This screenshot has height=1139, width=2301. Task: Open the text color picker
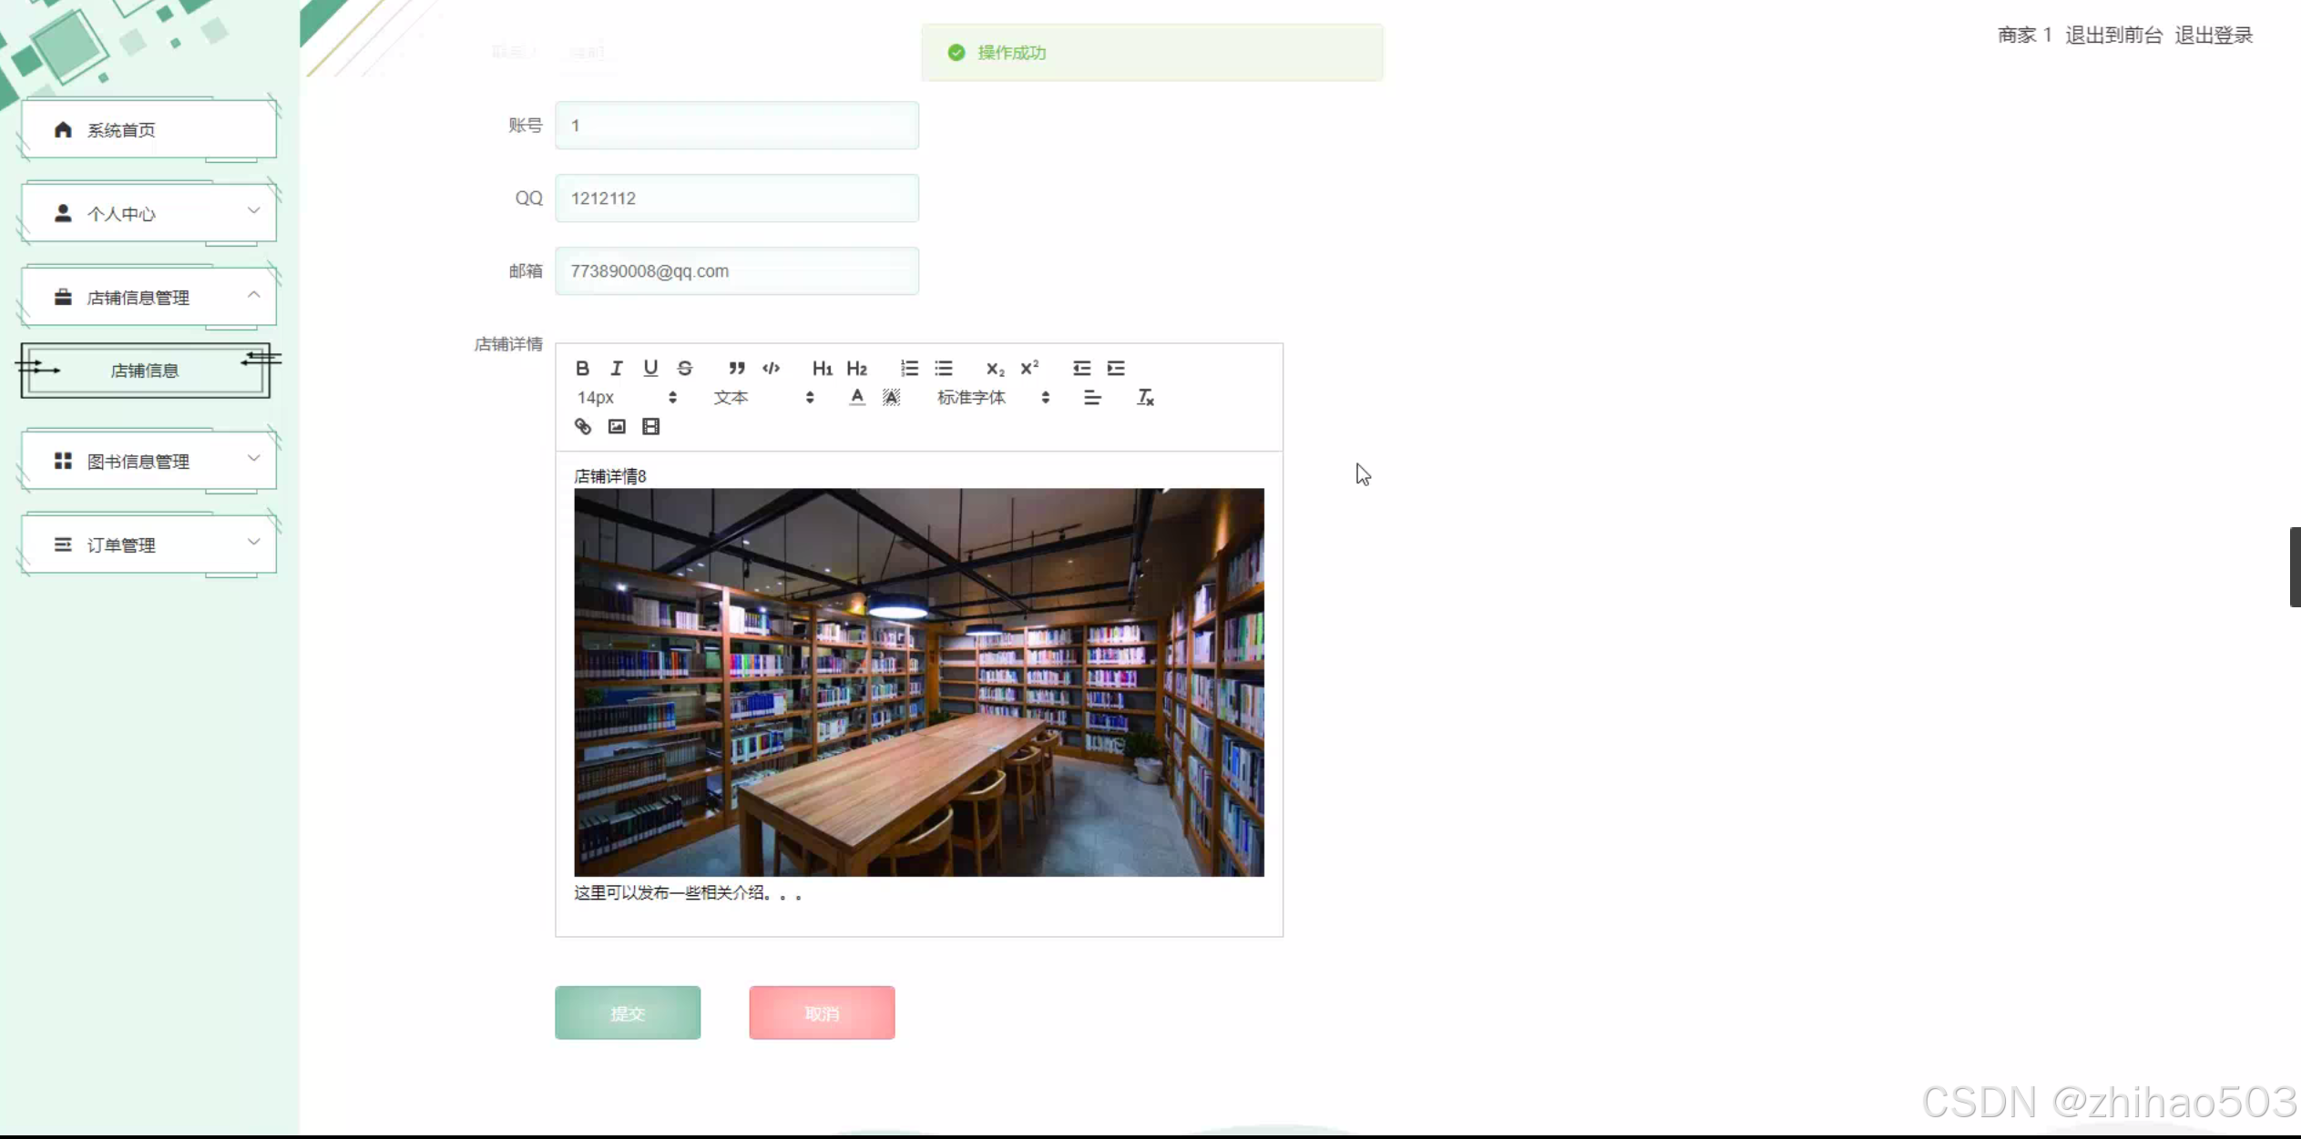coord(856,397)
